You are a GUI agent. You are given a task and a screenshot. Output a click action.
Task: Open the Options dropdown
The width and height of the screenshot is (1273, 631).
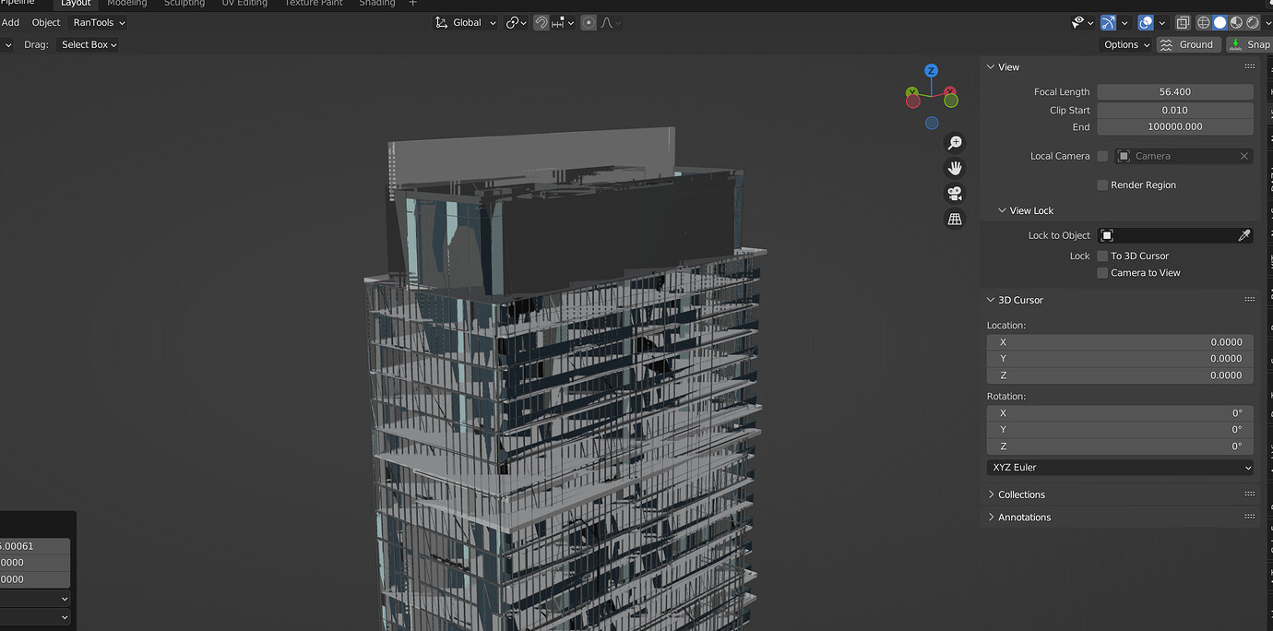pyautogui.click(x=1126, y=44)
